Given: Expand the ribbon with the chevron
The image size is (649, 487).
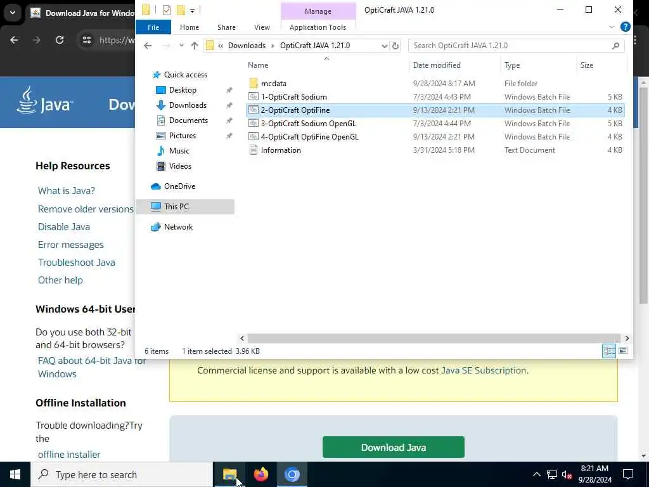Looking at the screenshot, I should (612, 27).
